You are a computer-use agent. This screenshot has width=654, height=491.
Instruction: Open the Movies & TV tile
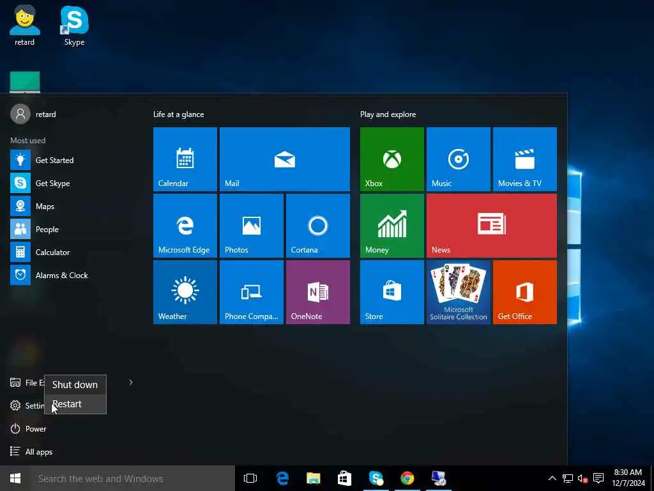coord(525,159)
